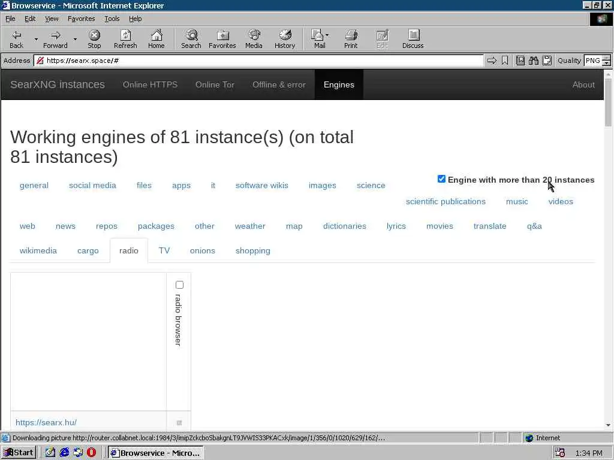
Task: Click the Forward toolbar button
Action: pyautogui.click(x=55, y=39)
